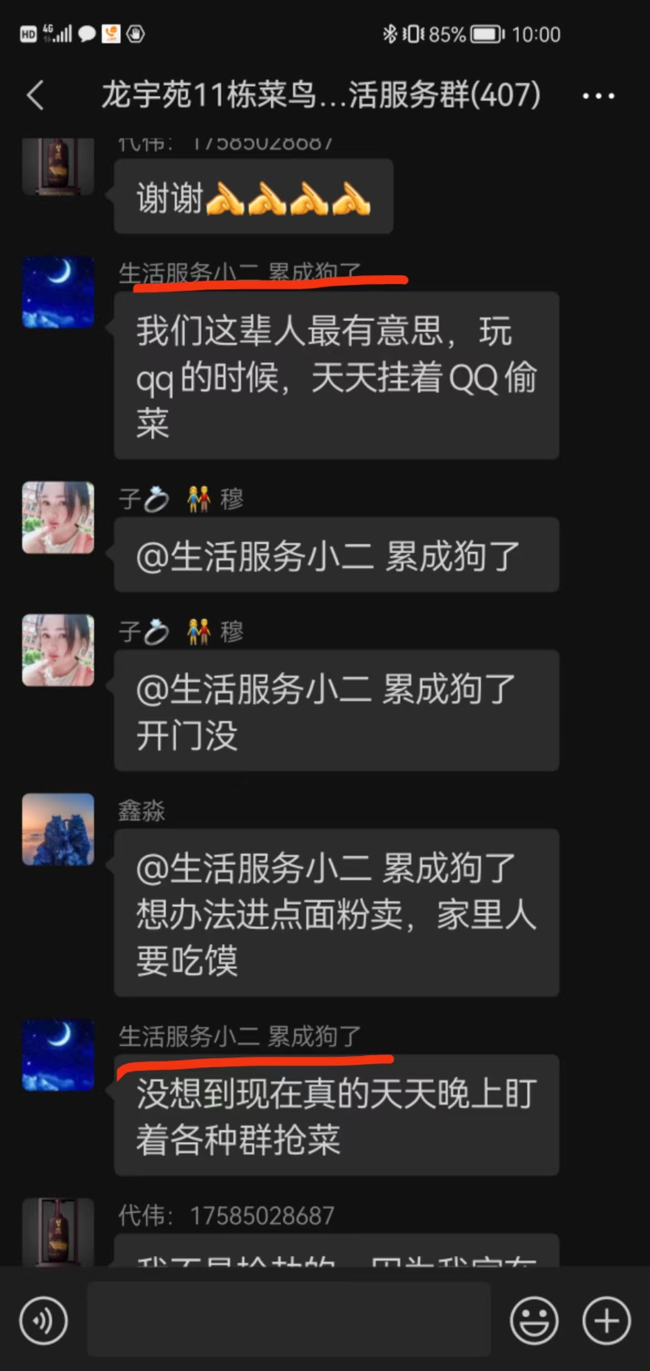
Task: Open moon avatar above QQ偷菜 message
Action: click(58, 292)
